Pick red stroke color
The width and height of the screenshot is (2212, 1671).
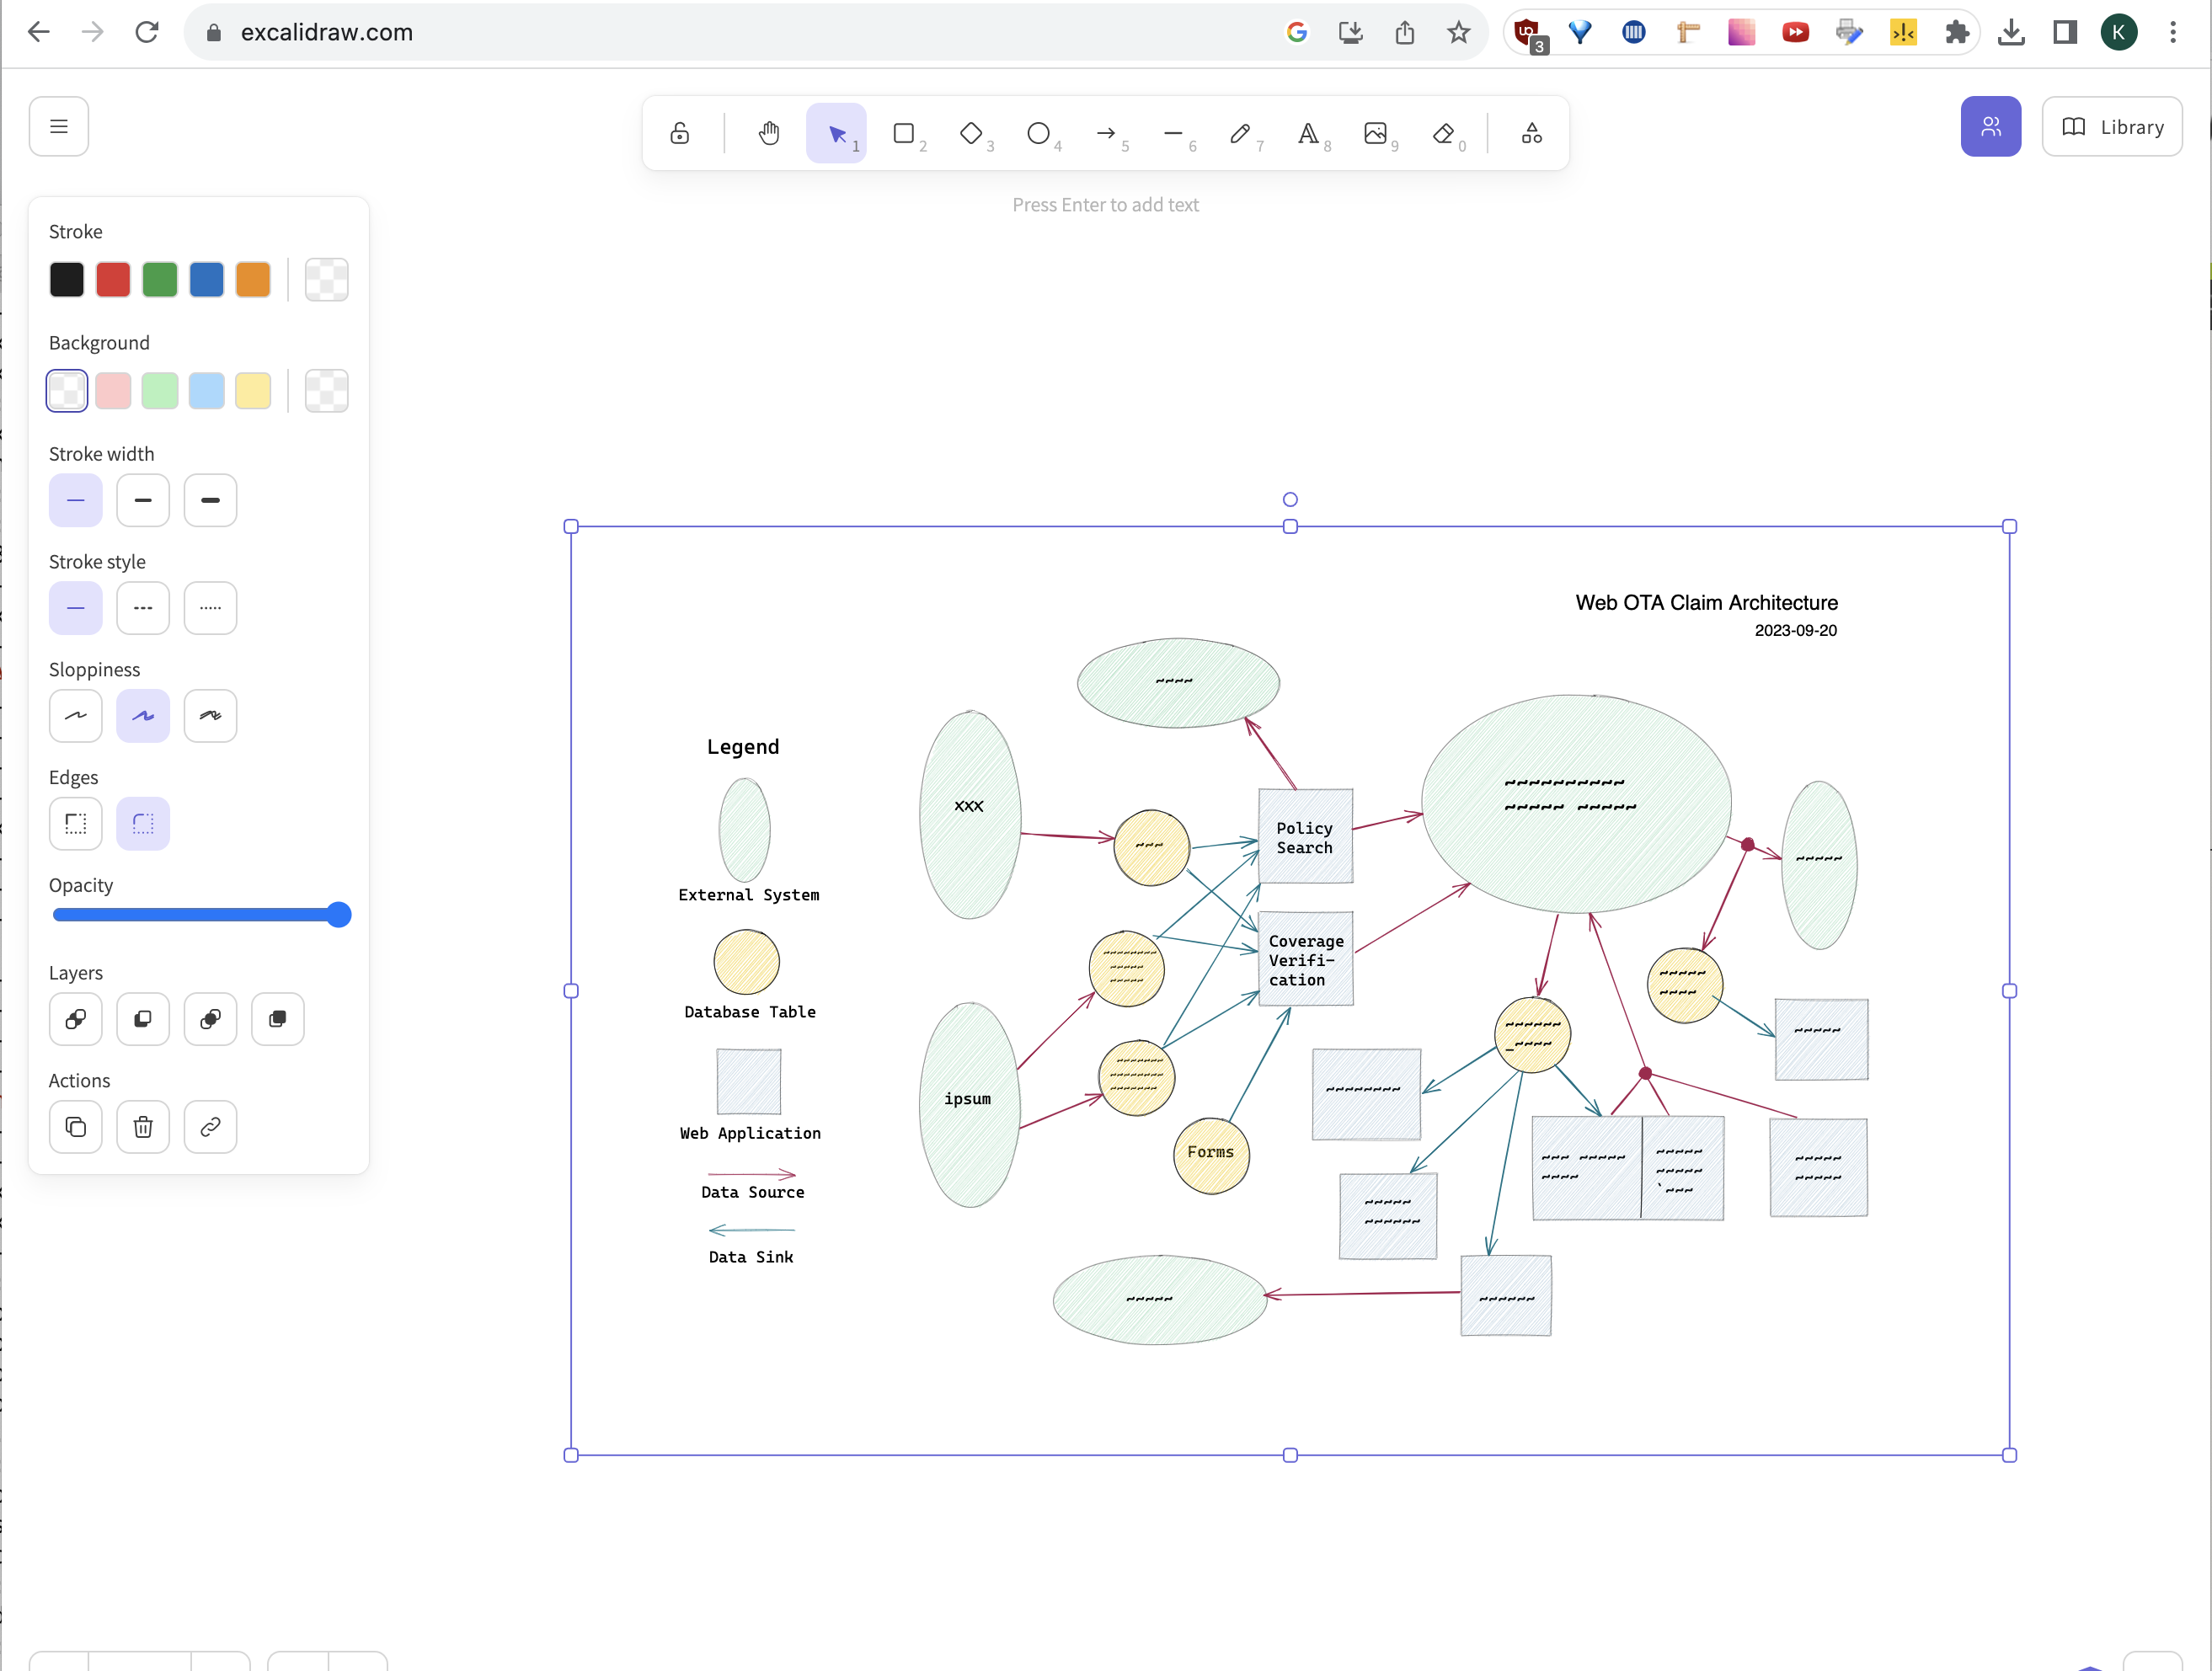click(113, 279)
